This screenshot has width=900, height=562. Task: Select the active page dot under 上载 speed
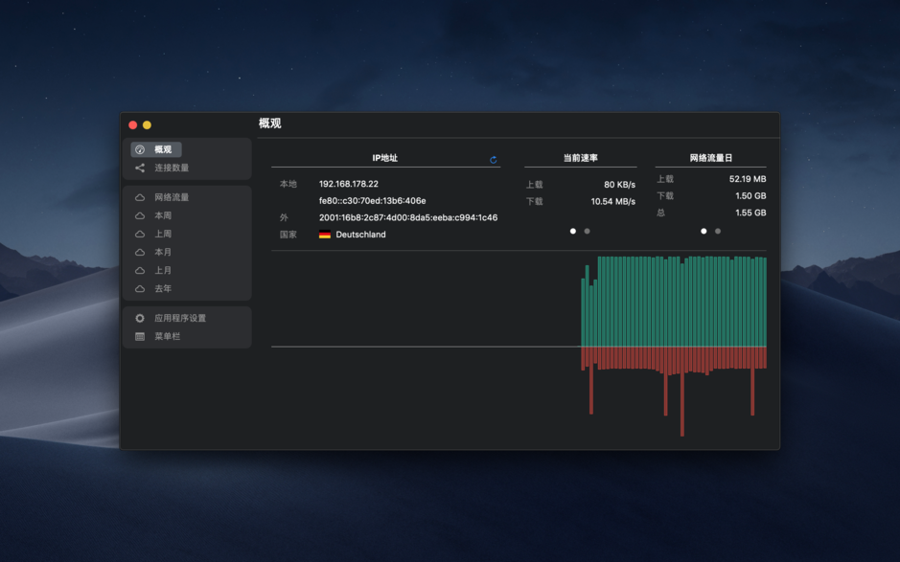click(572, 231)
